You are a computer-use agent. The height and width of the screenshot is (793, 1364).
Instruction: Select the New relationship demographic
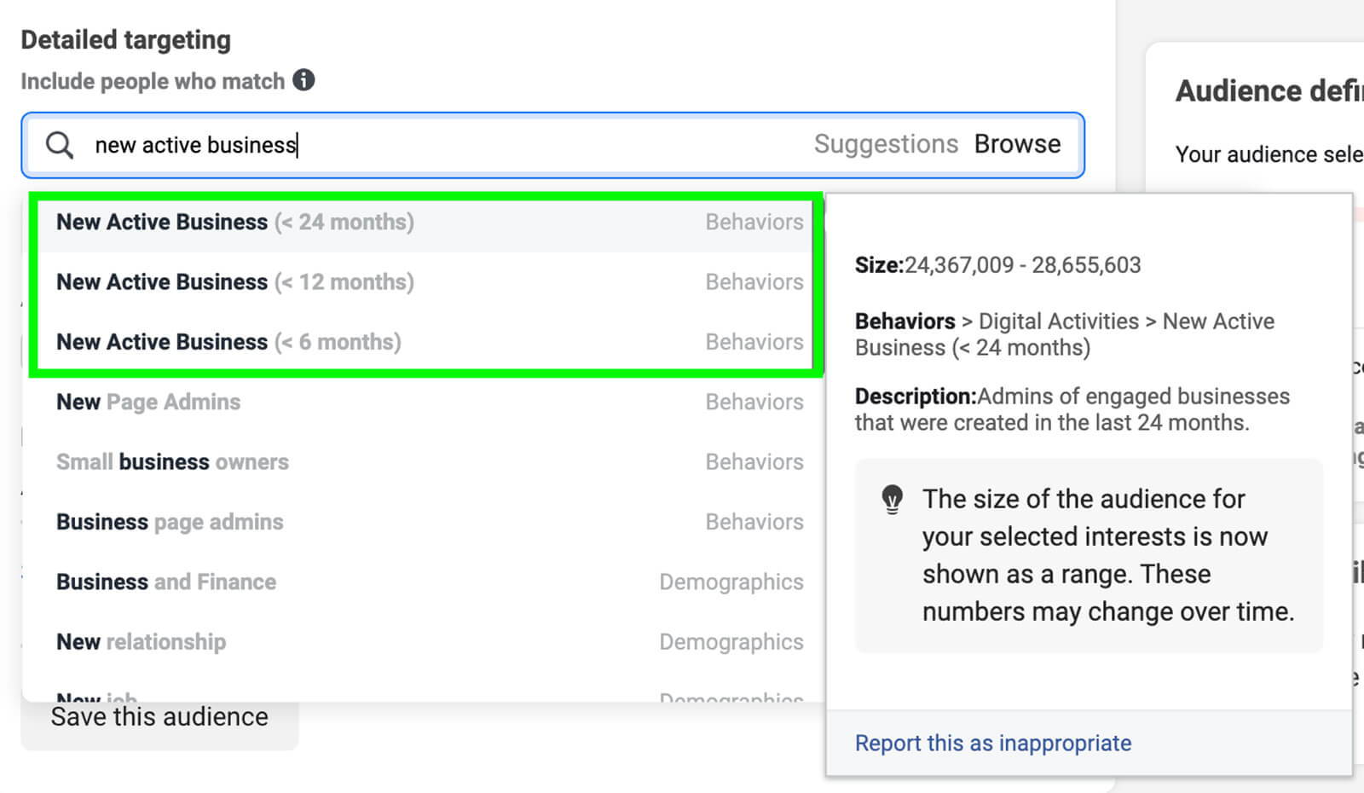141,642
